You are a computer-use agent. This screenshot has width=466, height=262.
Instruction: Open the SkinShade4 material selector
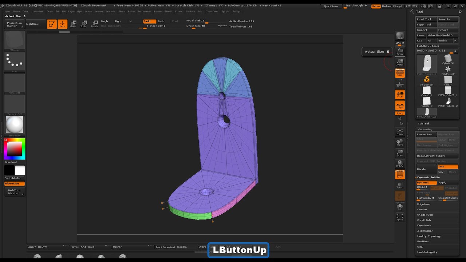click(15, 126)
